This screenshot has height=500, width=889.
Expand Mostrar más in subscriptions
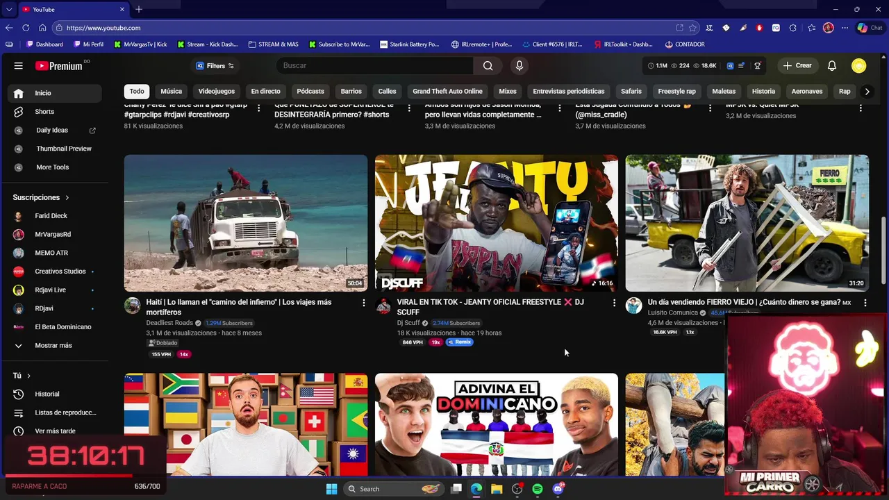tap(54, 345)
